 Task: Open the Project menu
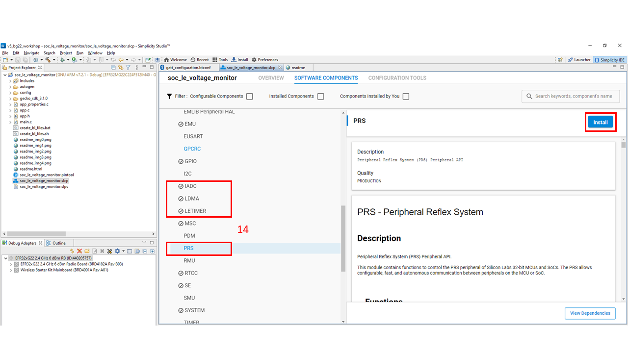coord(66,53)
